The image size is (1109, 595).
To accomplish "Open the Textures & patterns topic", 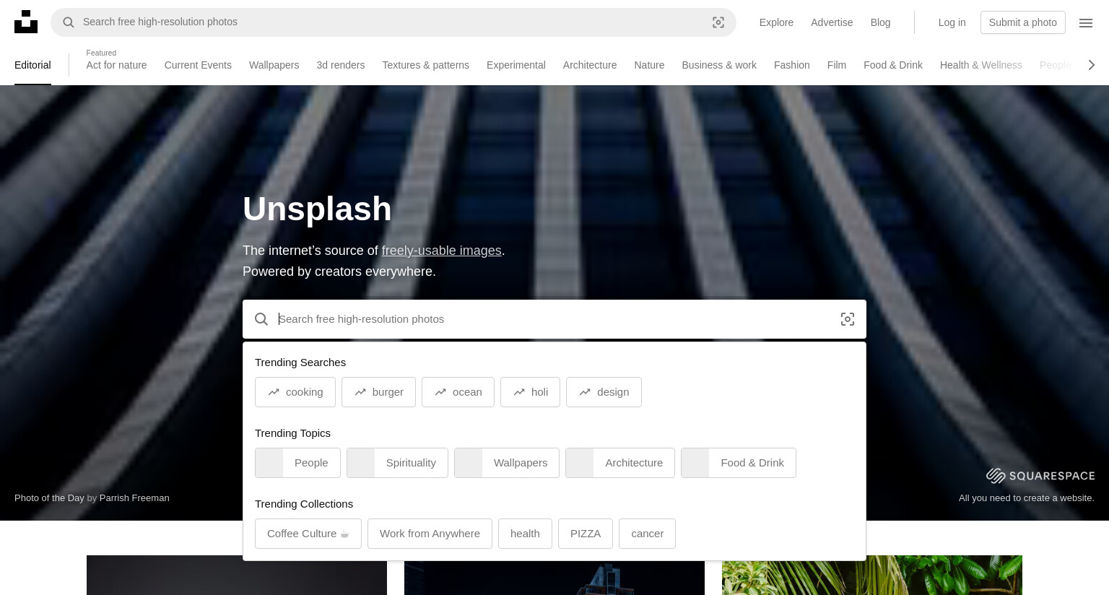I will (x=425, y=65).
